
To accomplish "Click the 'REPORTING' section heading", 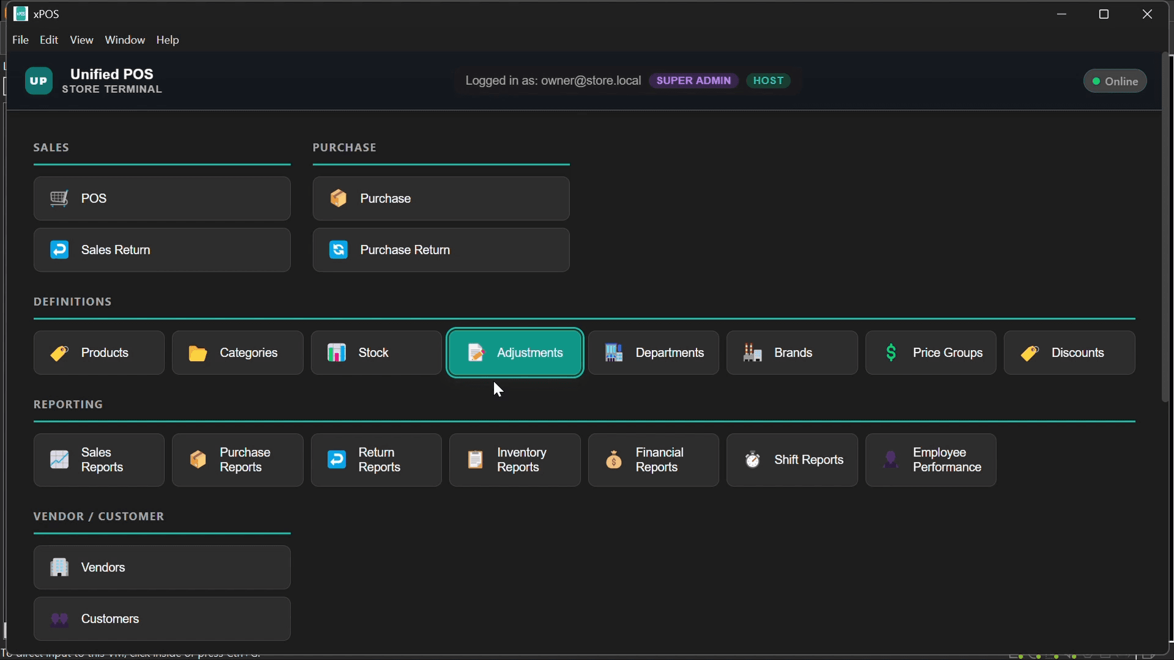I will 68,405.
